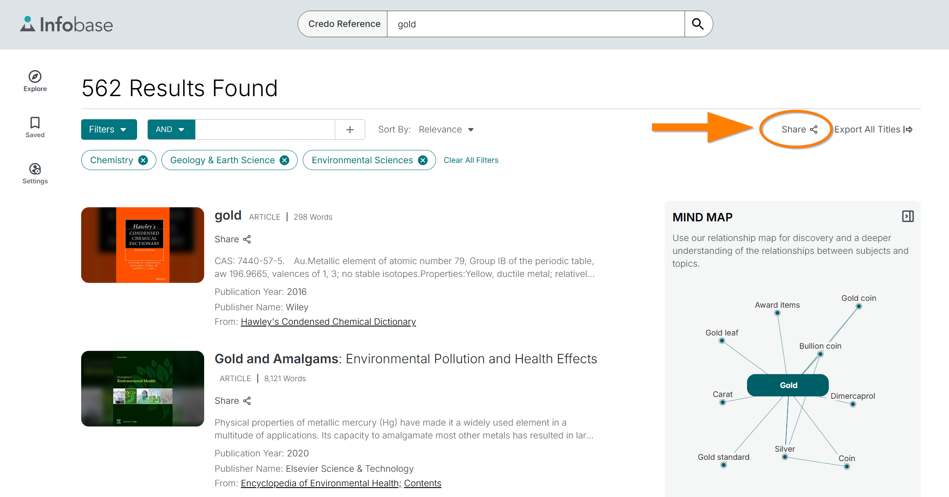Click Export All Titles
The image size is (949, 497).
click(873, 129)
